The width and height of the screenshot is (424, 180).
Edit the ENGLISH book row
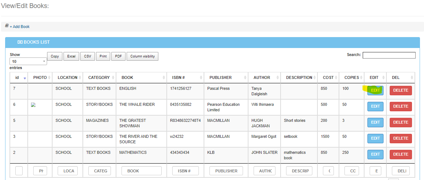click(375, 91)
